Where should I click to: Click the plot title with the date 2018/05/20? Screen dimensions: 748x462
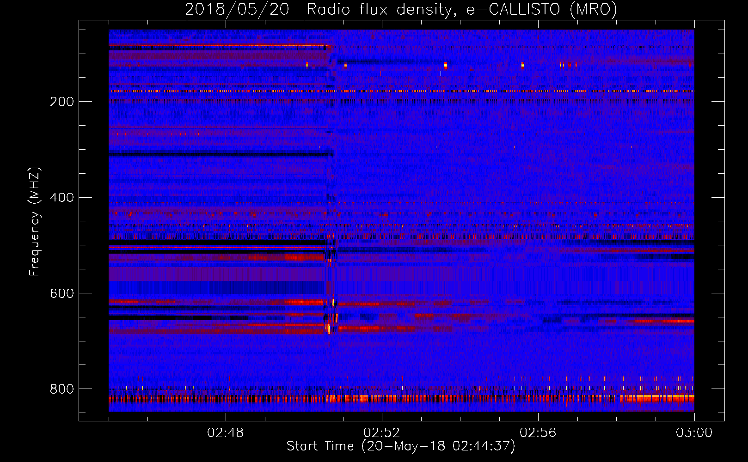tap(401, 10)
